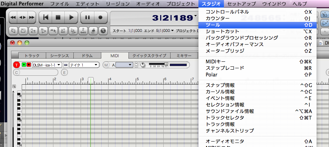Click the round knob in the MIDI toolbar
The width and height of the screenshot is (329, 147).
click(x=143, y=65)
